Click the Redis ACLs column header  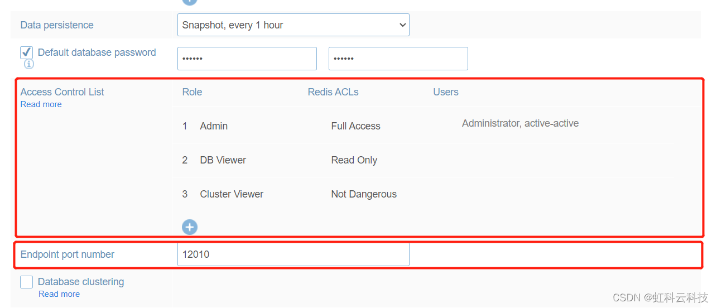coord(333,92)
